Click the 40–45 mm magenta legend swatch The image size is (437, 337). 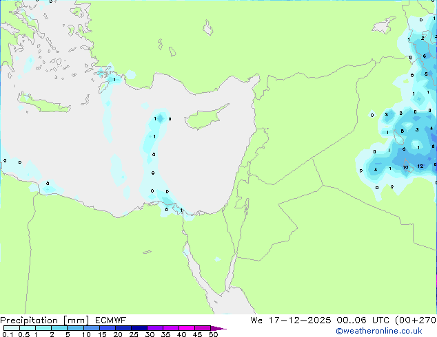pyautogui.click(x=187, y=328)
